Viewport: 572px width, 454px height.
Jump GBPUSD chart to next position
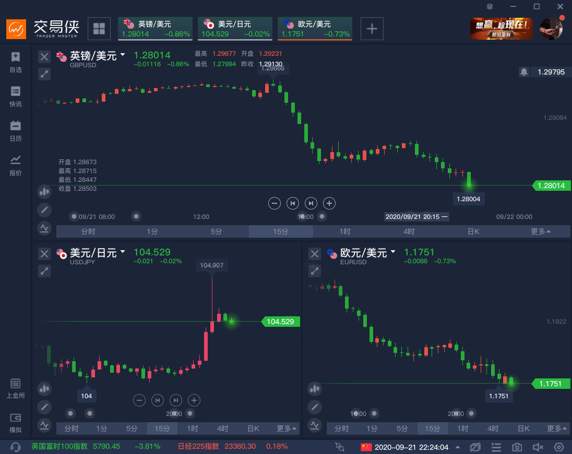[311, 203]
